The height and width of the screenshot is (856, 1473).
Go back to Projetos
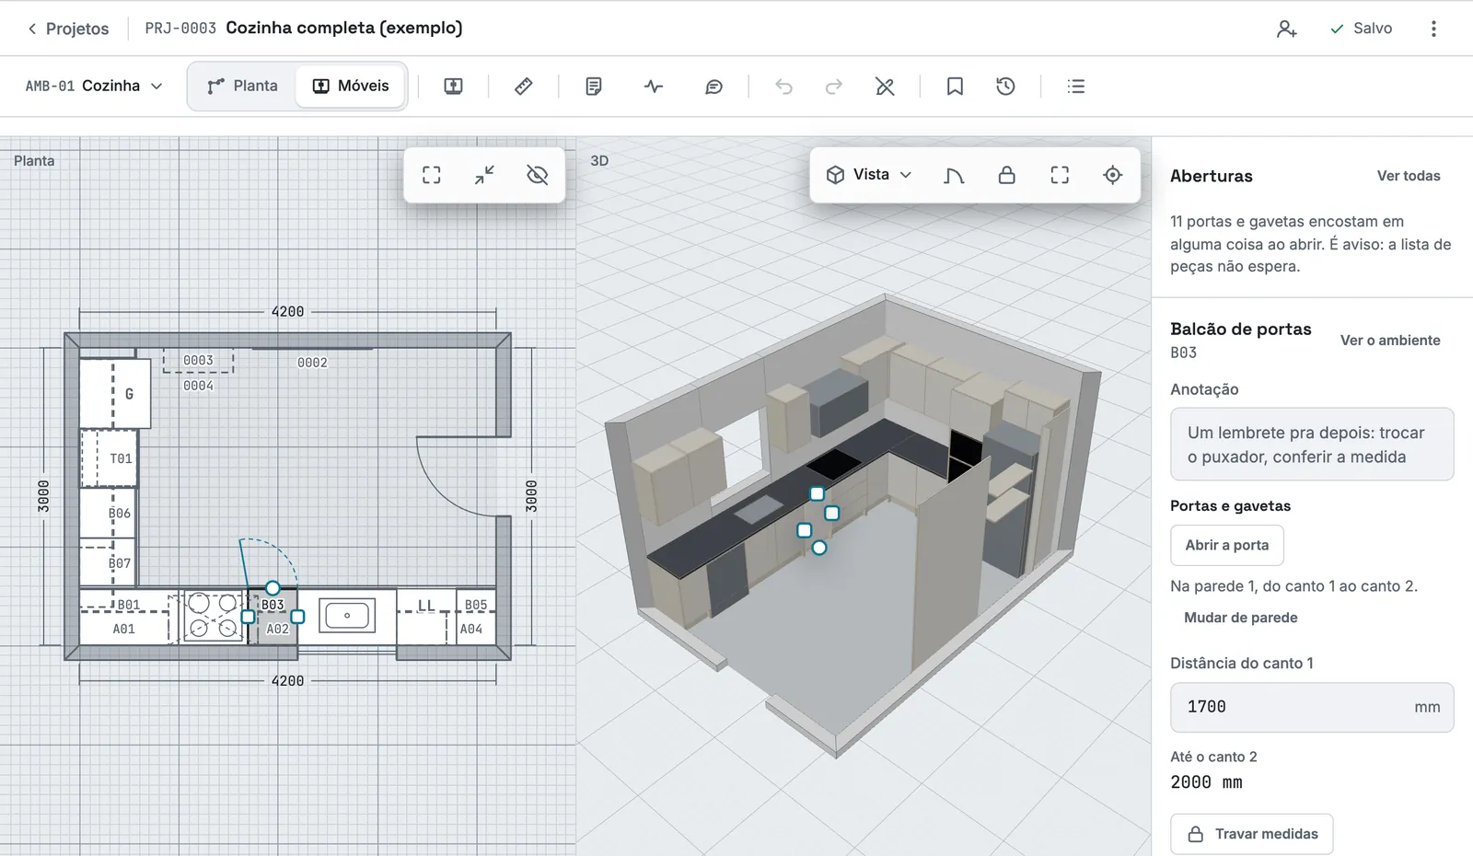coord(68,29)
